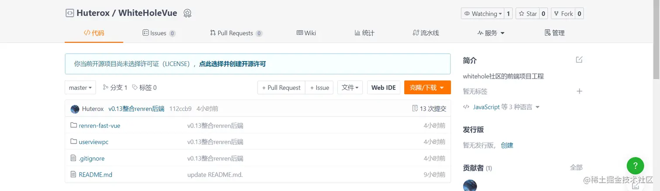Switch to the 代码 tab
Image resolution: width=660 pixels, height=191 pixels.
94,33
